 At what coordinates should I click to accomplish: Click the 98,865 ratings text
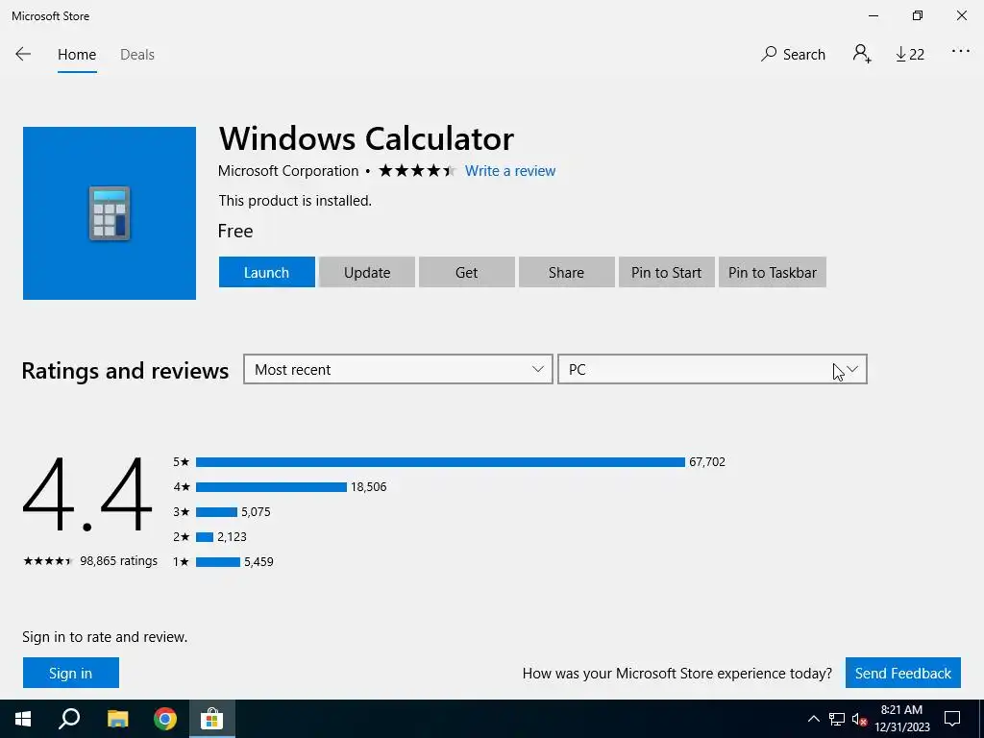point(118,560)
